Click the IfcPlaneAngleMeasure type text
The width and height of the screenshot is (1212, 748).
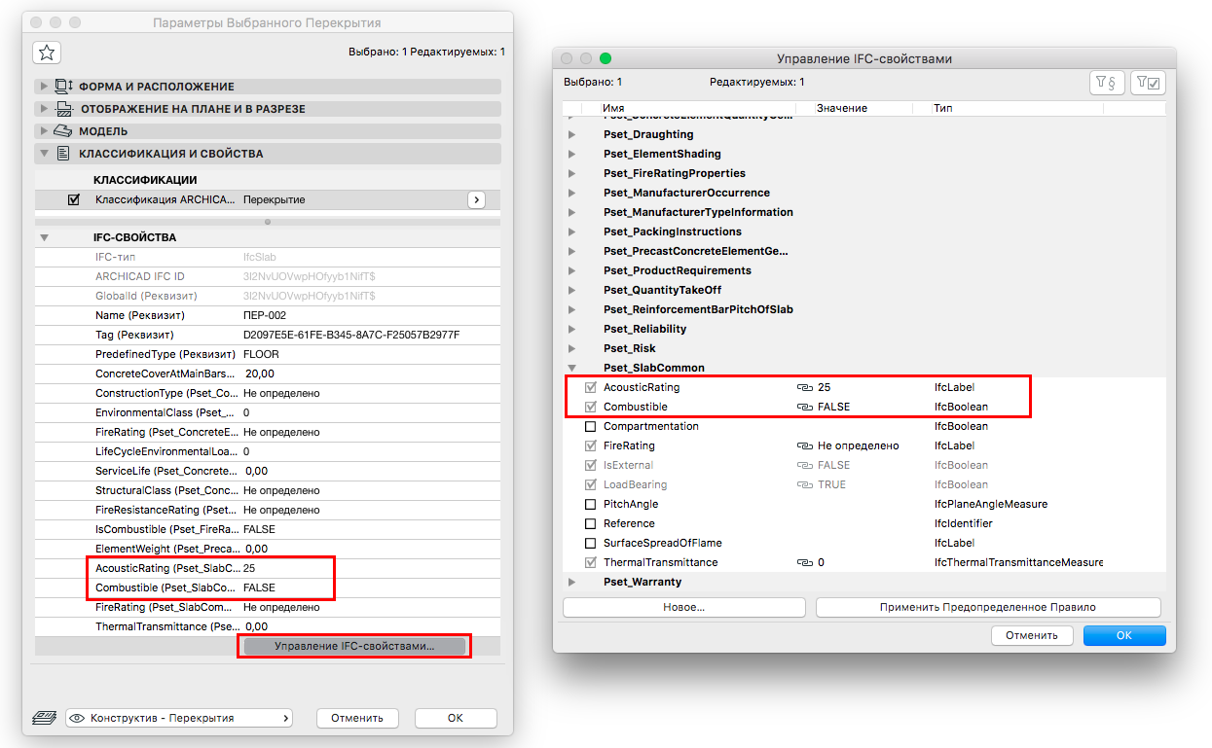pos(990,504)
